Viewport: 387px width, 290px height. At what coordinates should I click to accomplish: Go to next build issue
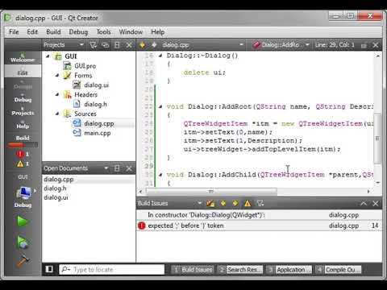point(235,203)
